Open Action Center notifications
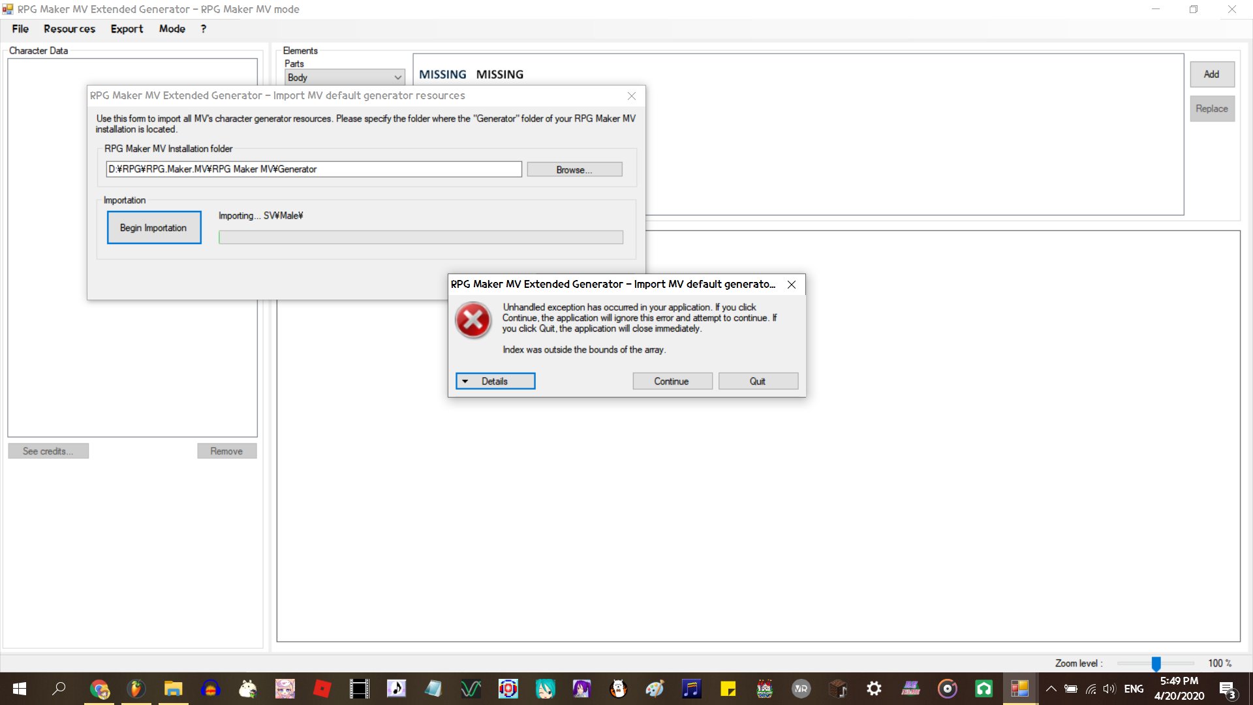1253x705 pixels. (1228, 689)
